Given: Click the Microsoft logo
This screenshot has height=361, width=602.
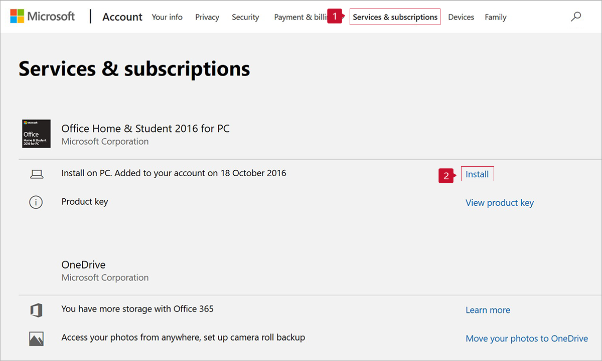Looking at the screenshot, I should 43,17.
